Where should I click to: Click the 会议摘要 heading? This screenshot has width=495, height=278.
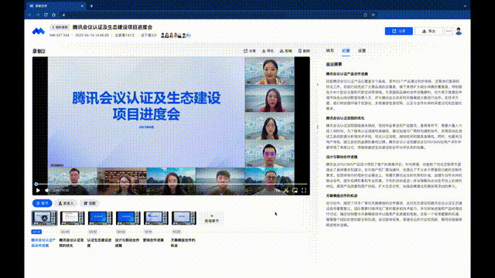click(x=333, y=64)
